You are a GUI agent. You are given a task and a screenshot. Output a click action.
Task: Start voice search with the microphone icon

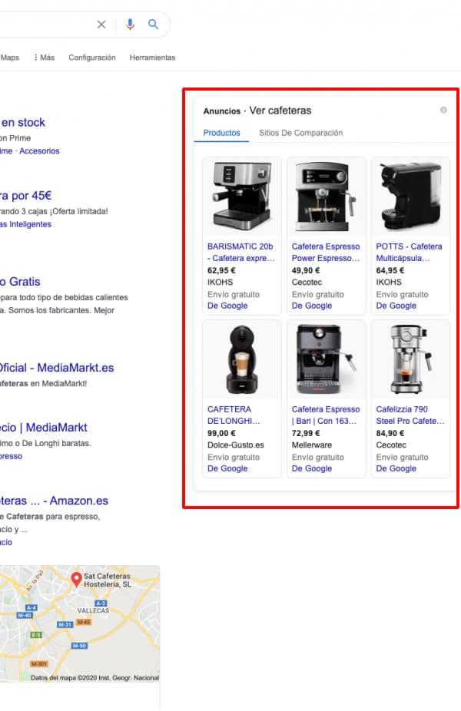click(x=130, y=25)
